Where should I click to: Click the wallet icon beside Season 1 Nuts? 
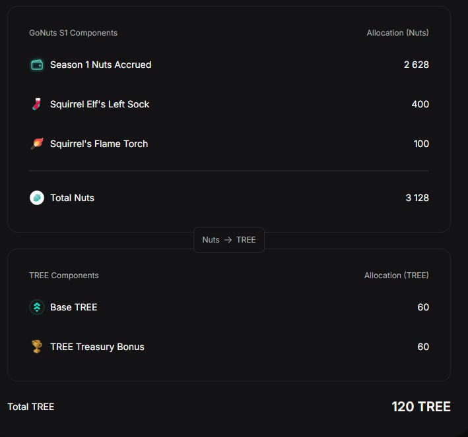coord(37,65)
